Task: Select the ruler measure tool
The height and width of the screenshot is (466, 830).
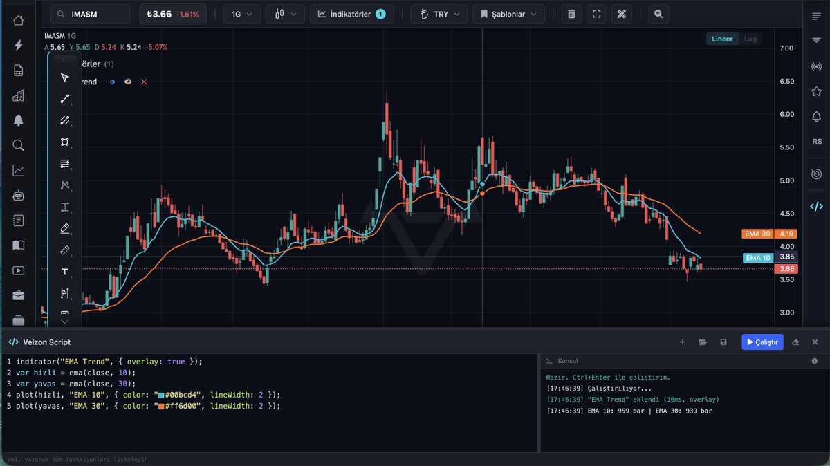Action: coord(65,250)
